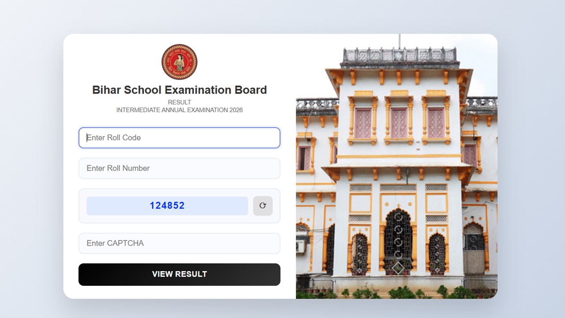Click the Intermediate Annual Examination 2026 text
This screenshot has width=565, height=318.
pos(179,110)
